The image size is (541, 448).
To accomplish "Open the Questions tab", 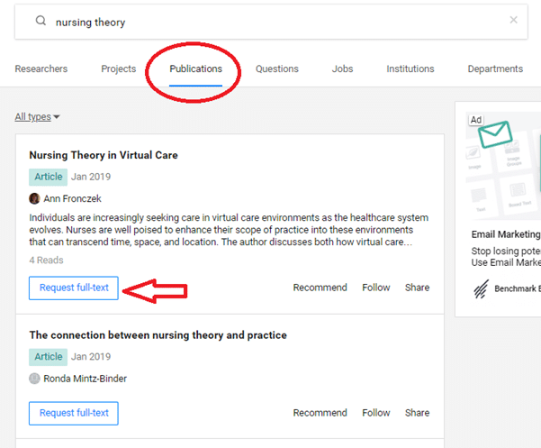I will (x=276, y=69).
